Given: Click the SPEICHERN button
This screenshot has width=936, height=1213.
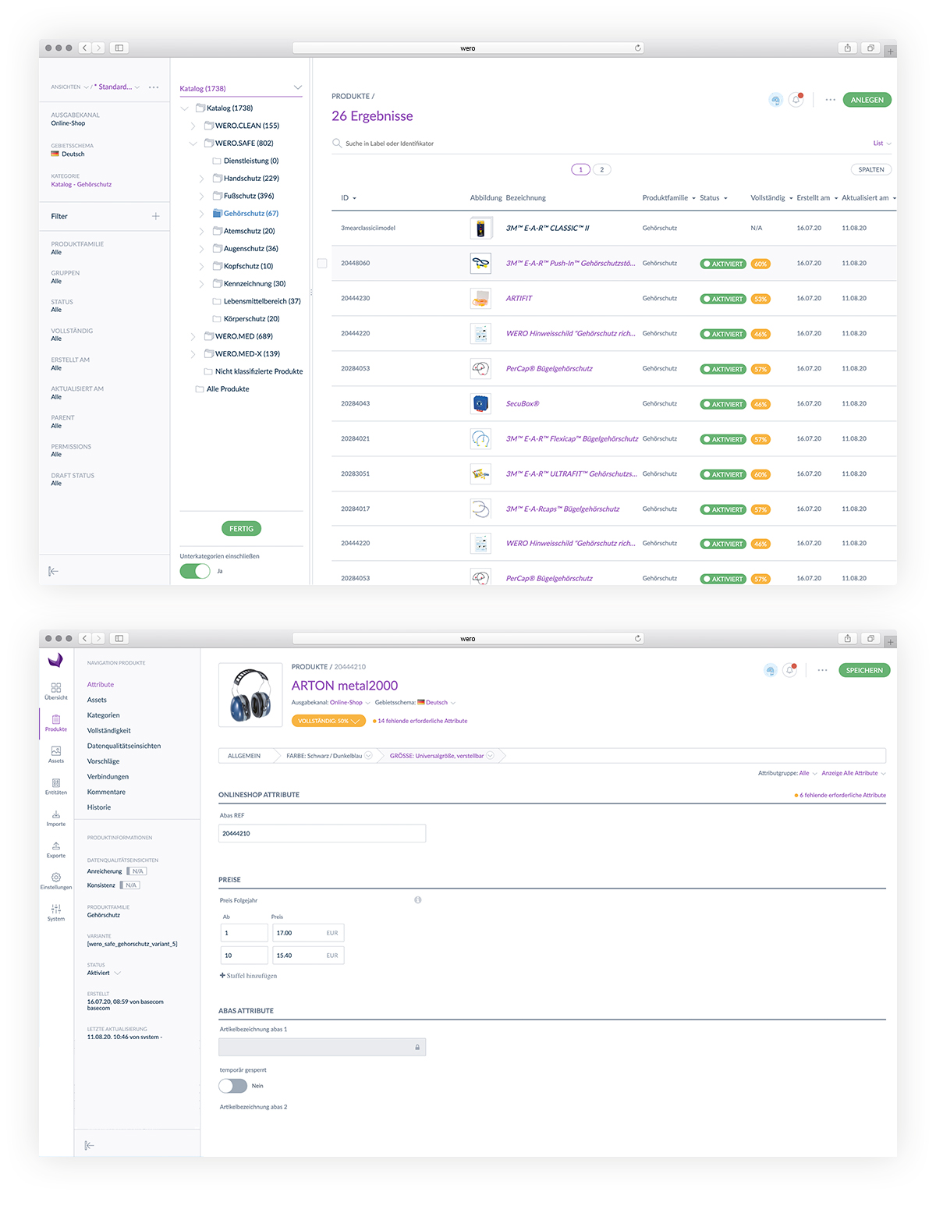Looking at the screenshot, I should pos(864,670).
